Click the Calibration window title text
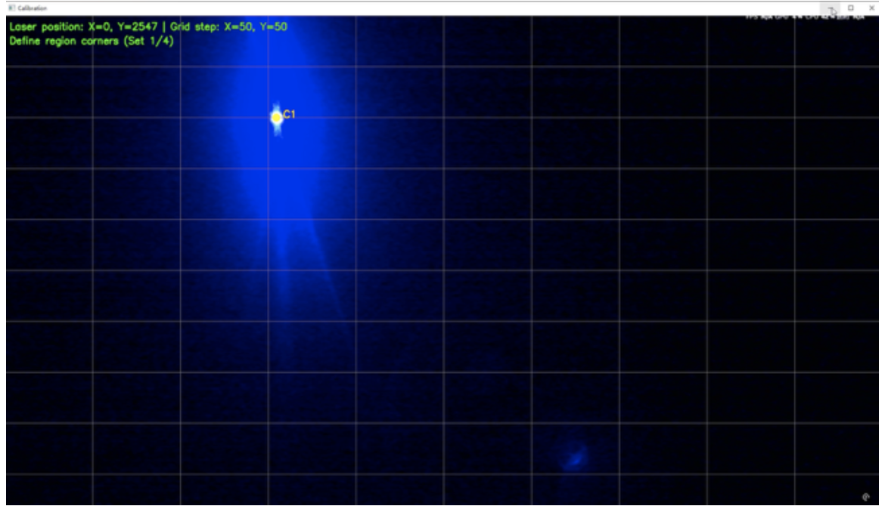Screen dimensions: 885x506 coord(33,8)
